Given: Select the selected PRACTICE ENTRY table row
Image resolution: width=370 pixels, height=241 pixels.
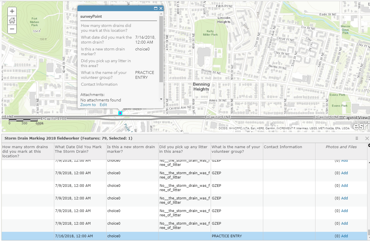Looking at the screenshot, I should (184, 236).
